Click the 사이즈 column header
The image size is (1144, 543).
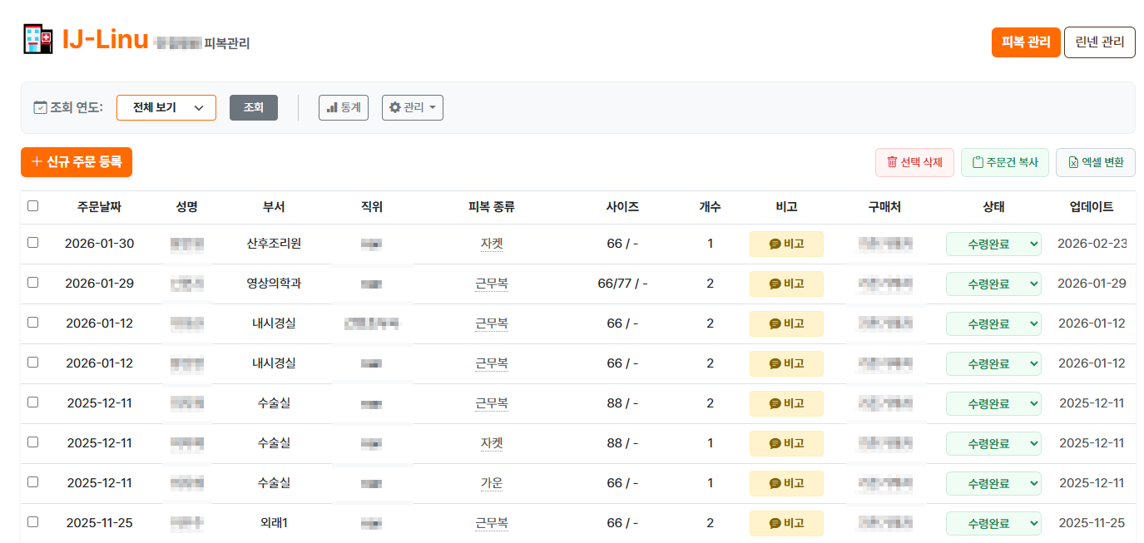coord(622,207)
